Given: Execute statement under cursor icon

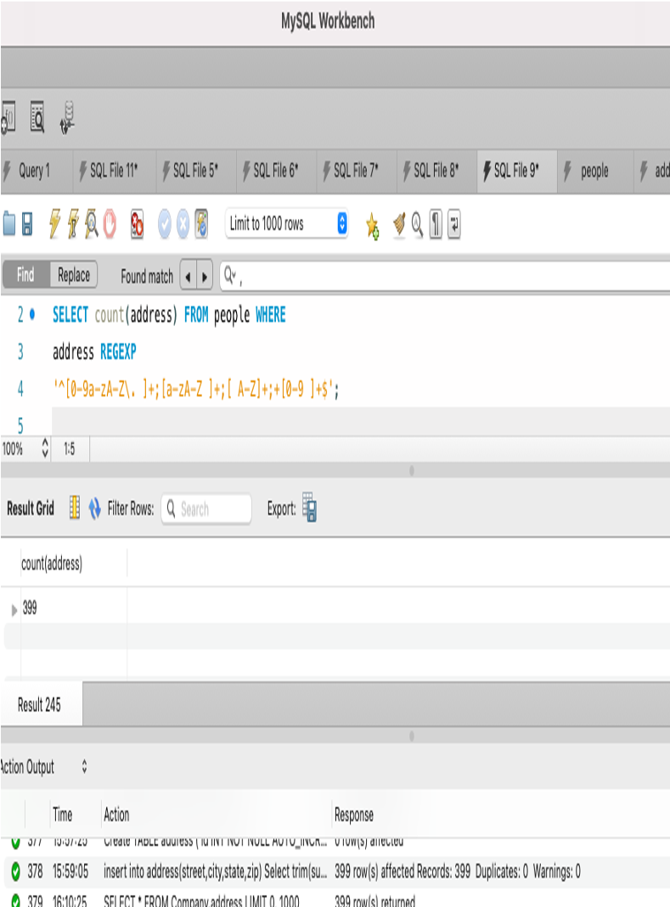Looking at the screenshot, I should pyautogui.click(x=73, y=224).
